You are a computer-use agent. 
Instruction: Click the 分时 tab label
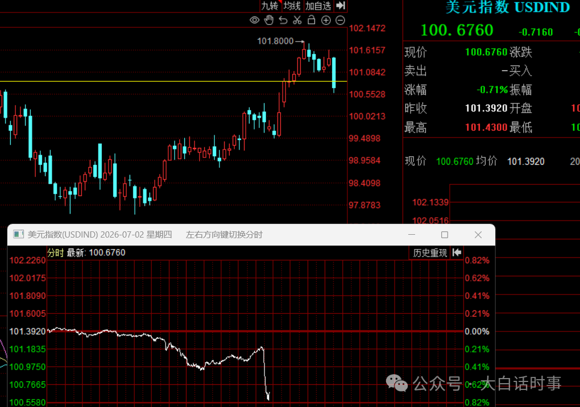click(56, 252)
